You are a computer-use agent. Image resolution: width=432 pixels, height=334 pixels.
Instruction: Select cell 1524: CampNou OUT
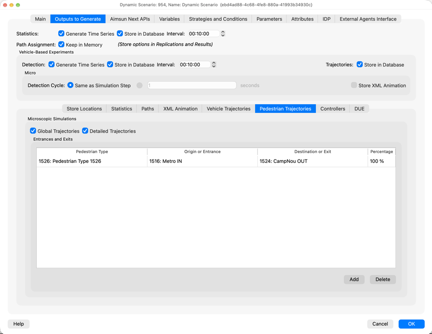click(312, 161)
